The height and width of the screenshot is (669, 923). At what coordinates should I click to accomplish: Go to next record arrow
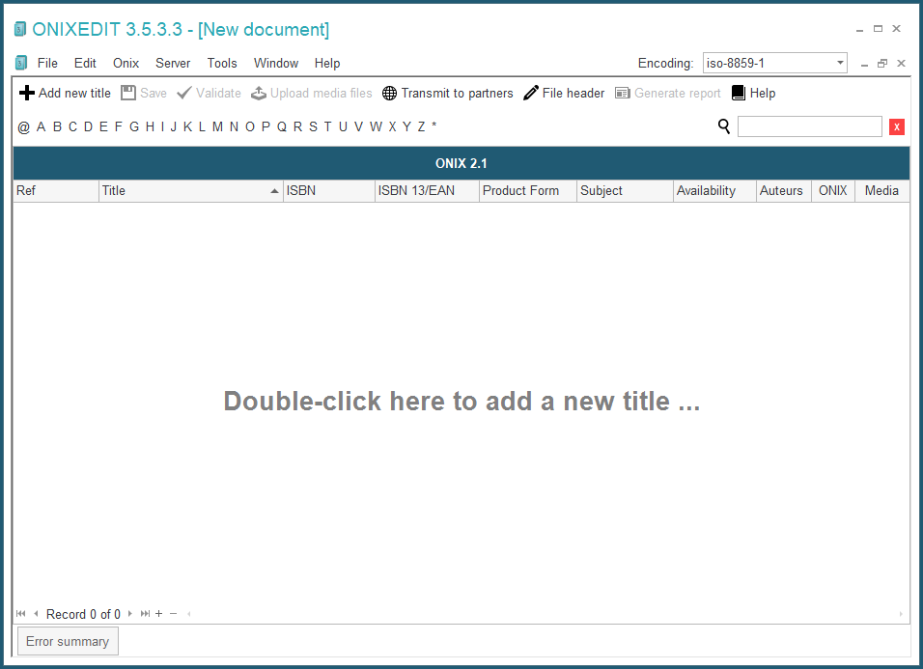[x=130, y=614]
